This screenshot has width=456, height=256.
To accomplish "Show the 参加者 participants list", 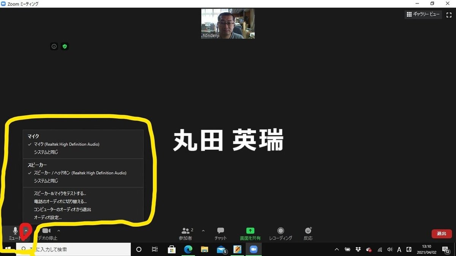I will [x=186, y=233].
